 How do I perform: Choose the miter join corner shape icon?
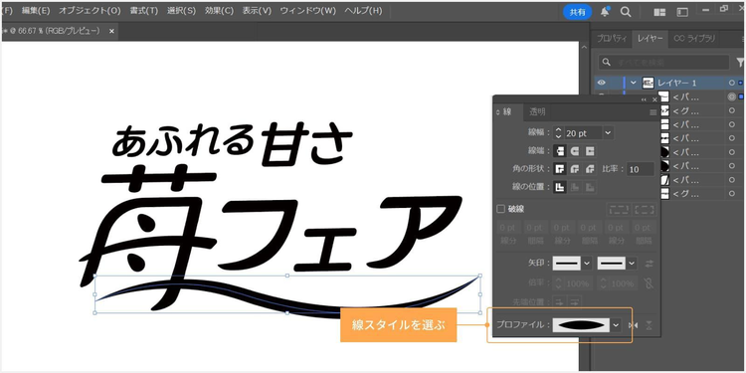click(560, 169)
